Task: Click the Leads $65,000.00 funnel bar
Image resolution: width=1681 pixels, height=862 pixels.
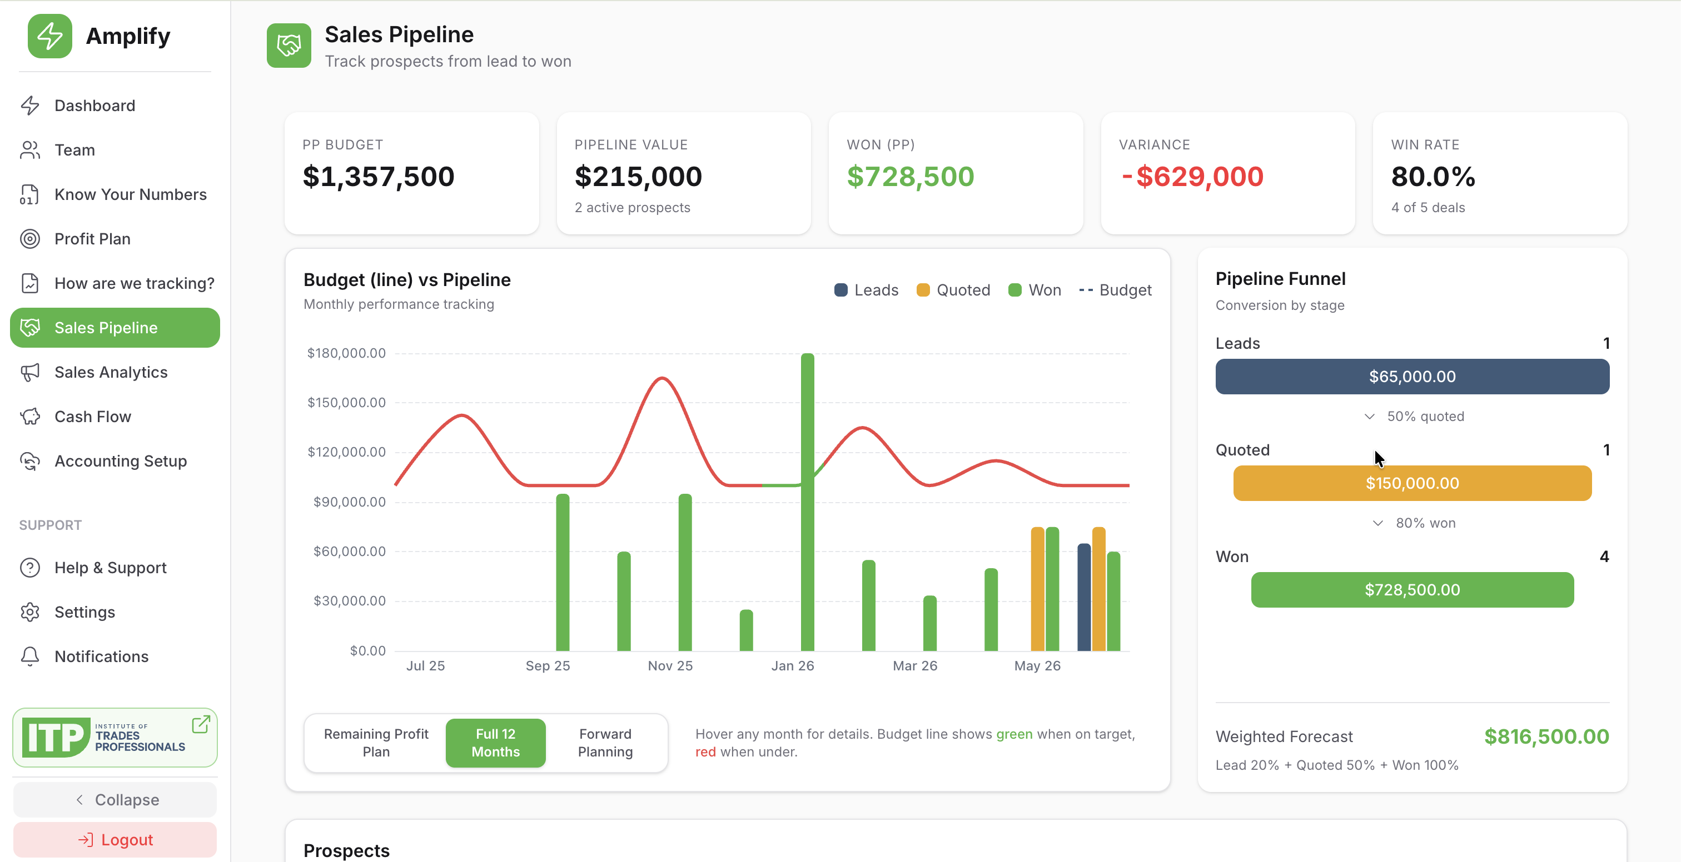Action: pos(1412,376)
